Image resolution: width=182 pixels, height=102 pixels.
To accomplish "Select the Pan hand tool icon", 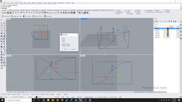I will (x=26, y=13).
